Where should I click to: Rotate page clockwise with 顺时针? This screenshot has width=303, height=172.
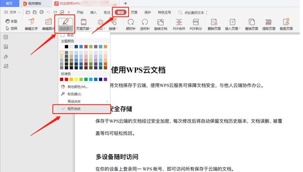131,24
